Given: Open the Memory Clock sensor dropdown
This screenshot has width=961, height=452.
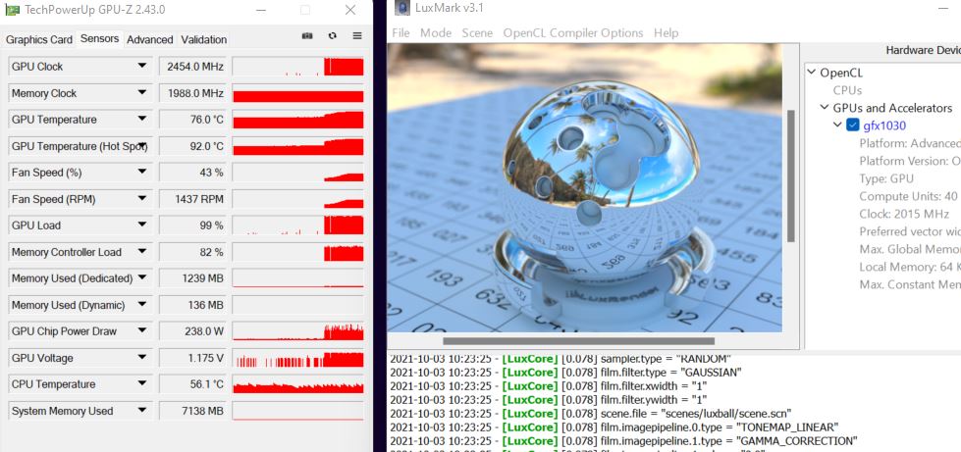Looking at the screenshot, I should 142,93.
